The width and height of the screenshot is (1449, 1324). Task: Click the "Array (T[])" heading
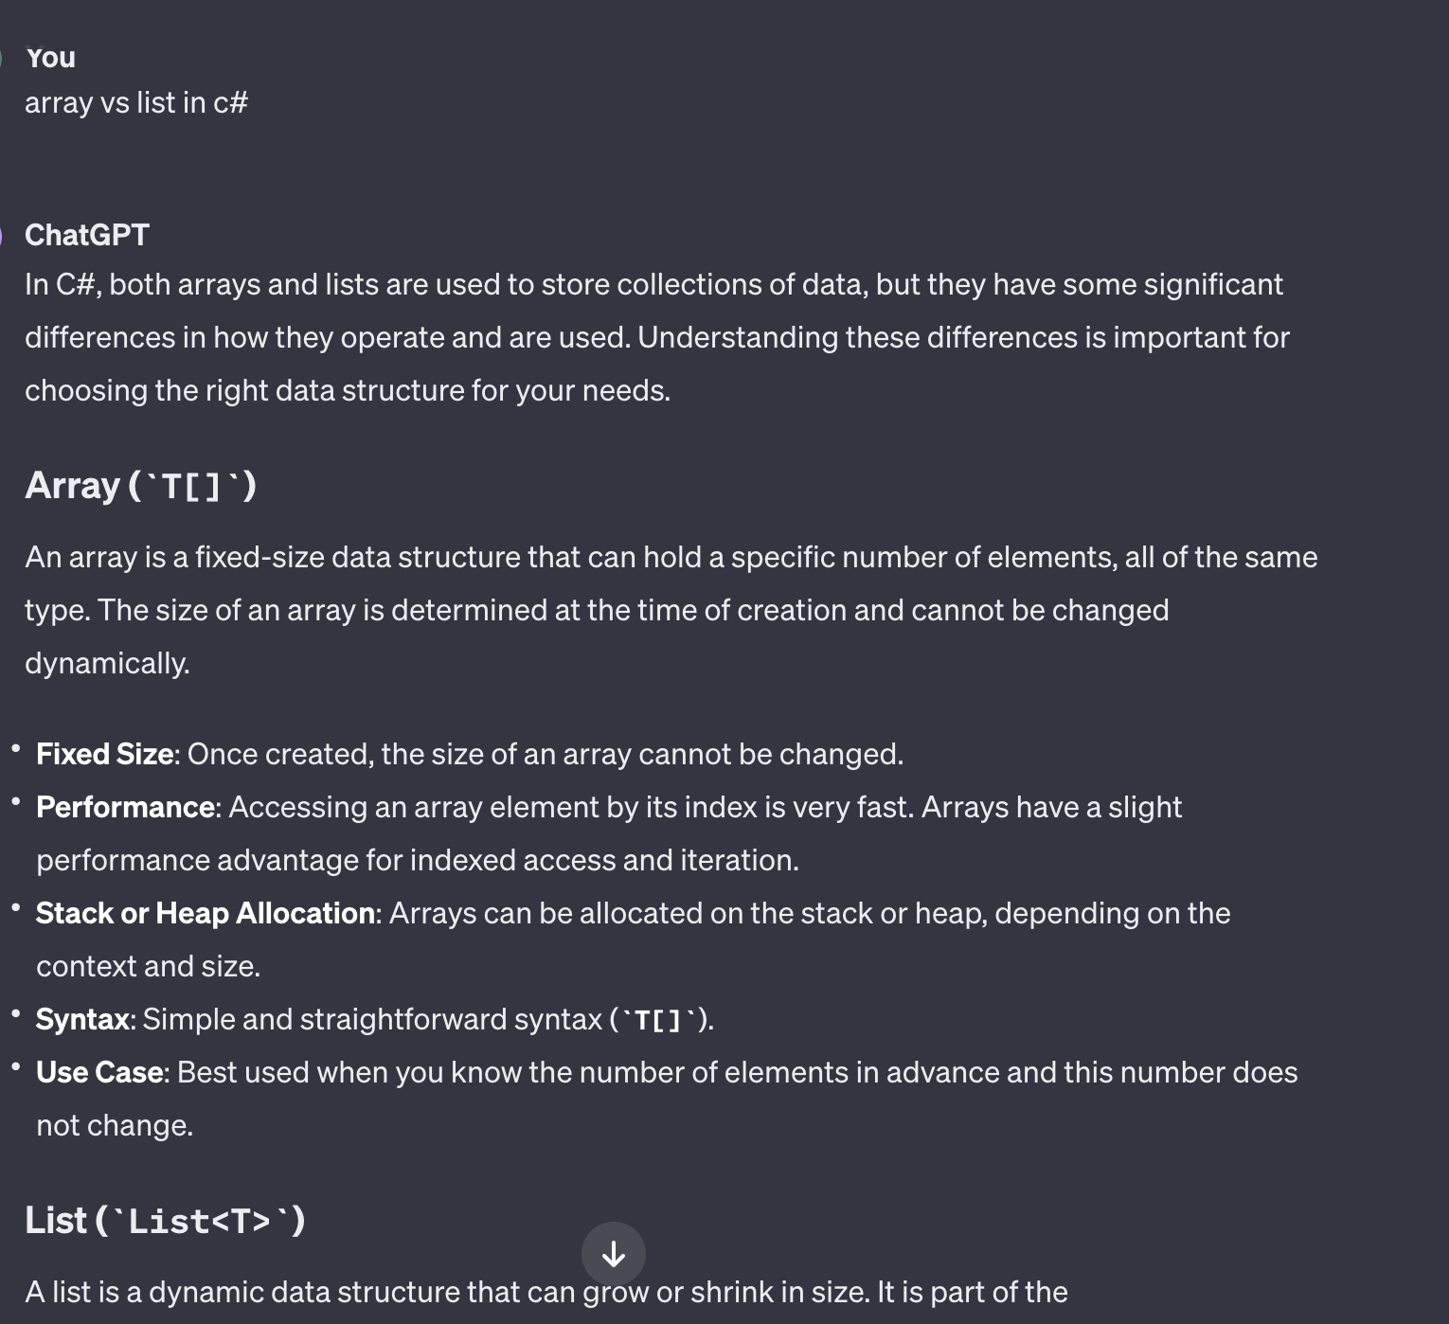pos(141,485)
